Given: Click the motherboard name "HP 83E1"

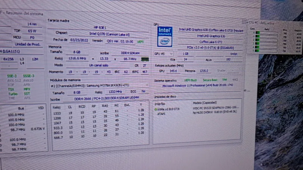Looking at the screenshot, I should point(100,28).
